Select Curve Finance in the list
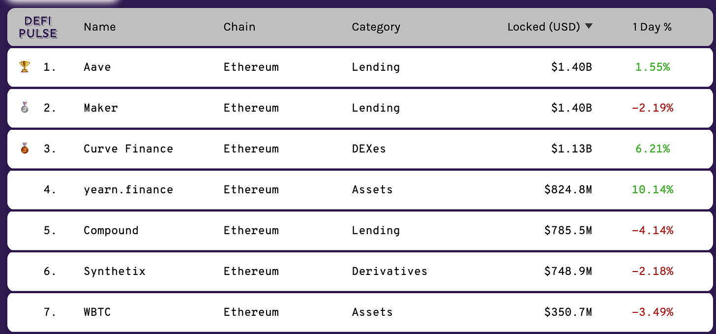Viewport: 716px width, 334px height. tap(128, 149)
